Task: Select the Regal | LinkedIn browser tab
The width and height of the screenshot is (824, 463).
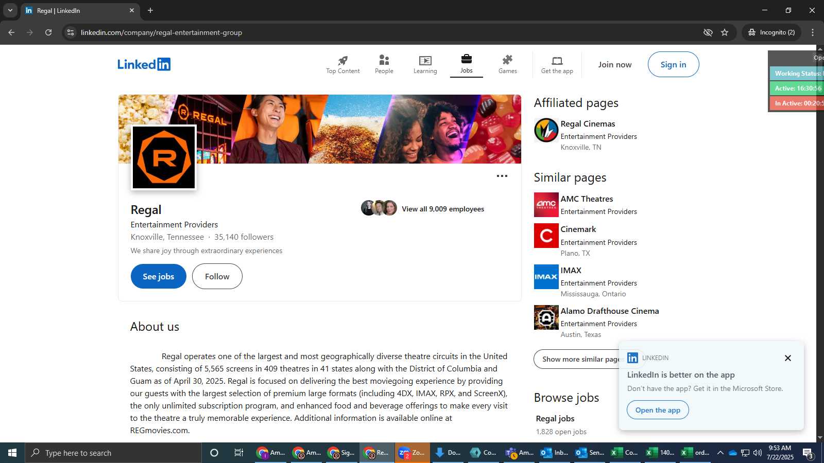Action: (79, 10)
